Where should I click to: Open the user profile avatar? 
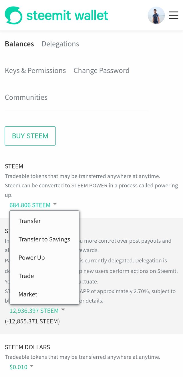pos(156,15)
